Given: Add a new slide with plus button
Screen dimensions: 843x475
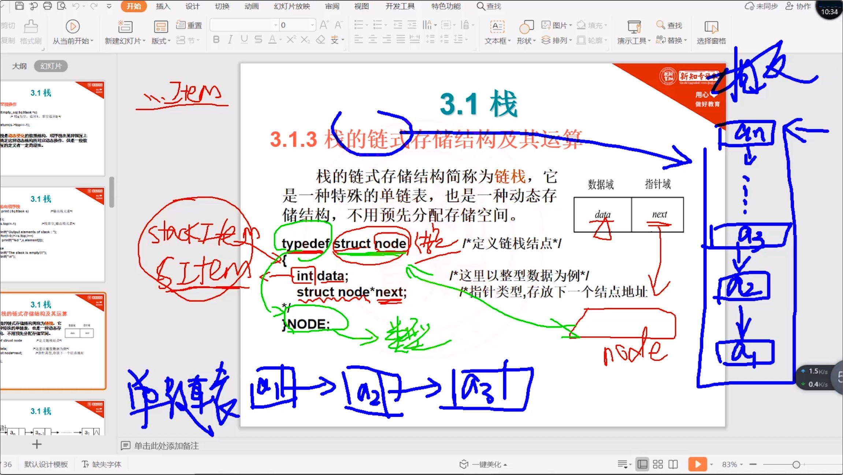Looking at the screenshot, I should (37, 444).
